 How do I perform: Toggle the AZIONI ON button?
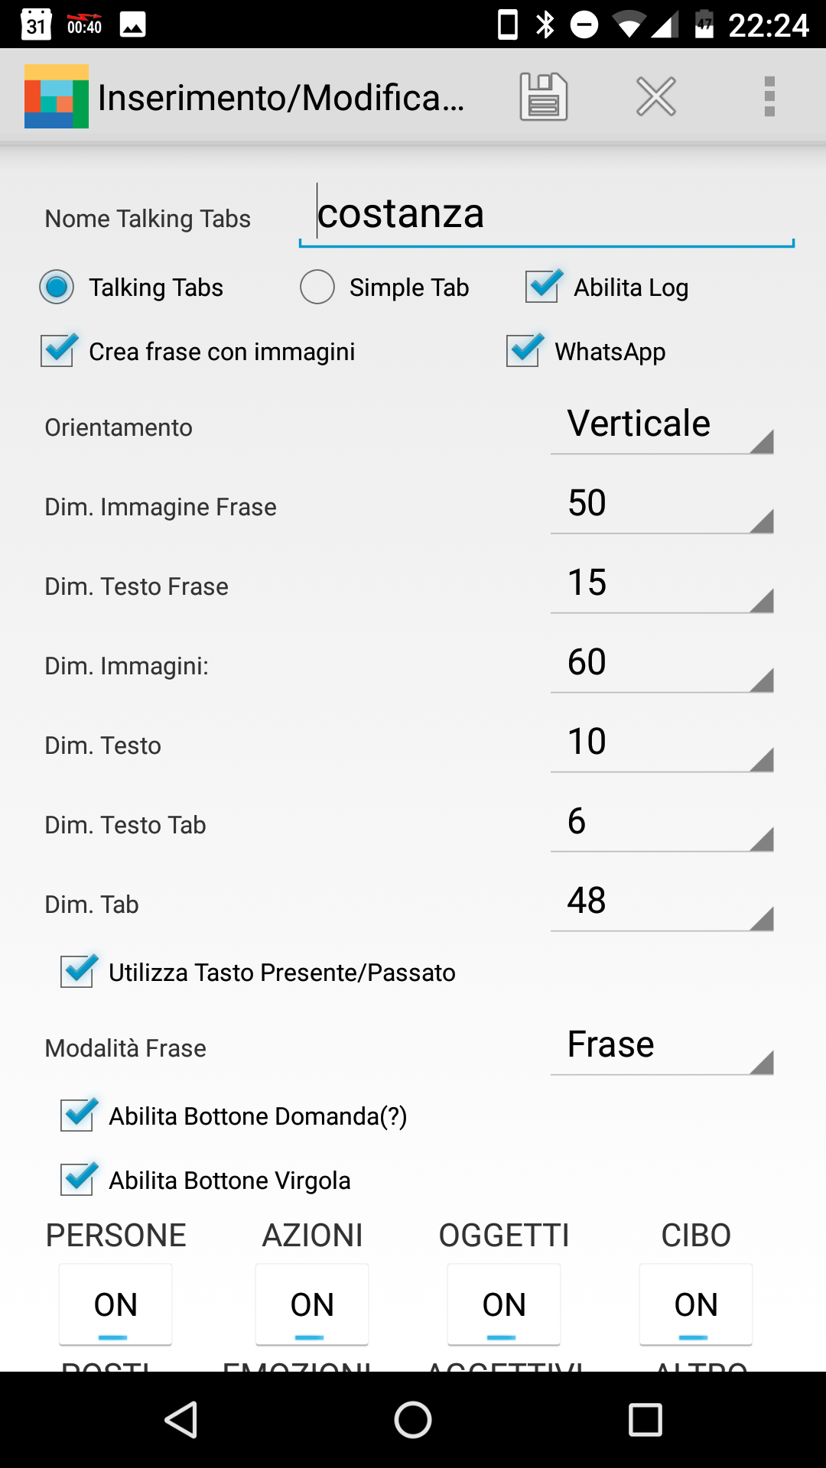click(x=312, y=1304)
